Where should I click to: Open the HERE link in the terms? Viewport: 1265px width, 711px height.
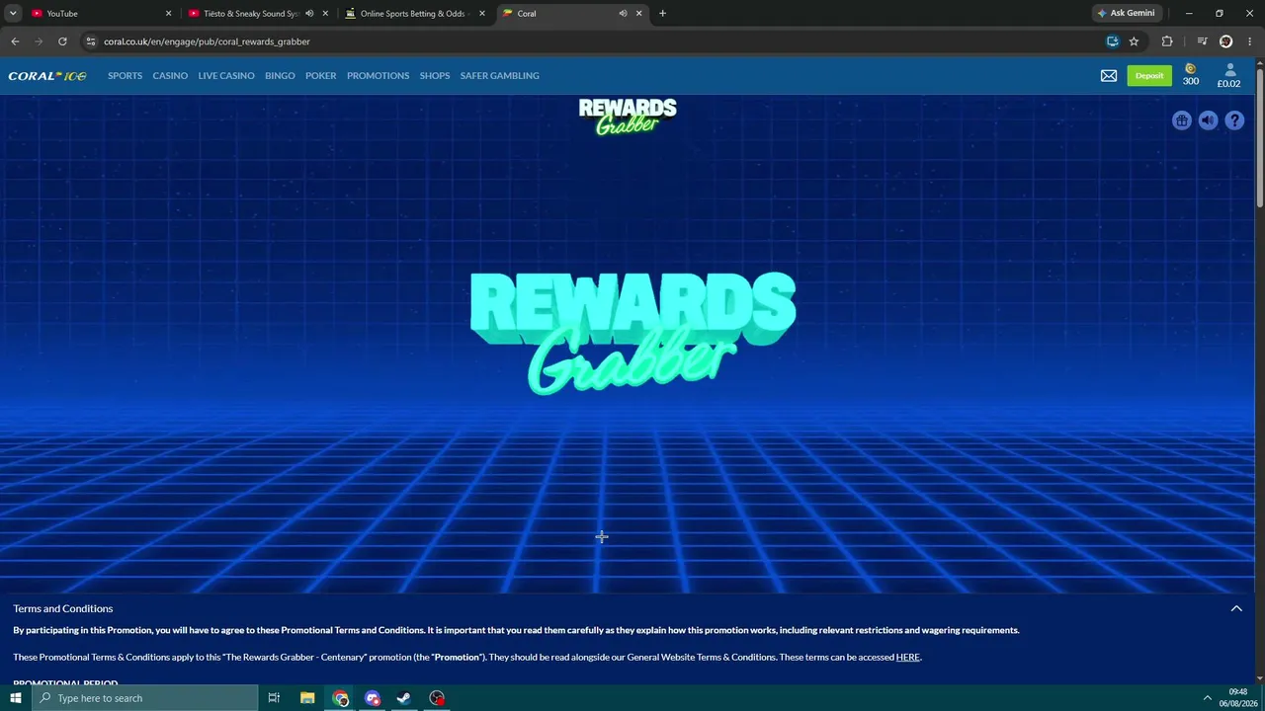(x=907, y=658)
